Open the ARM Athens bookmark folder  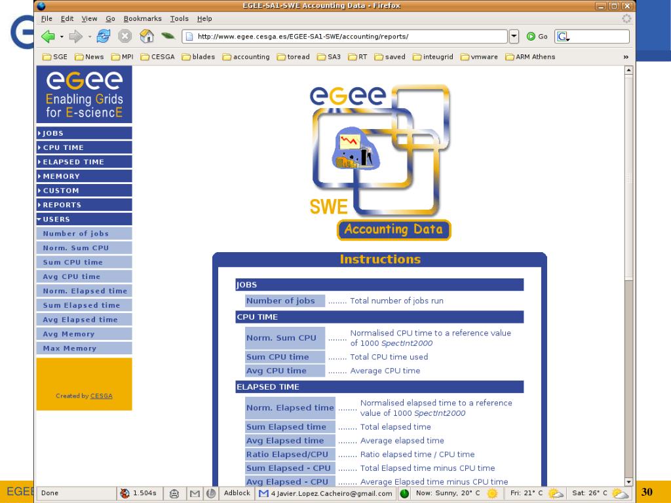pos(530,57)
